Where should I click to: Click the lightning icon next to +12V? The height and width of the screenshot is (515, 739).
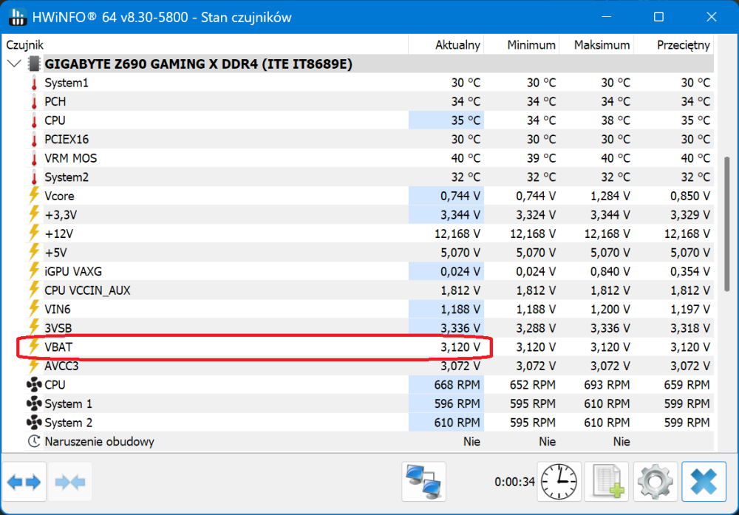pyautogui.click(x=34, y=233)
